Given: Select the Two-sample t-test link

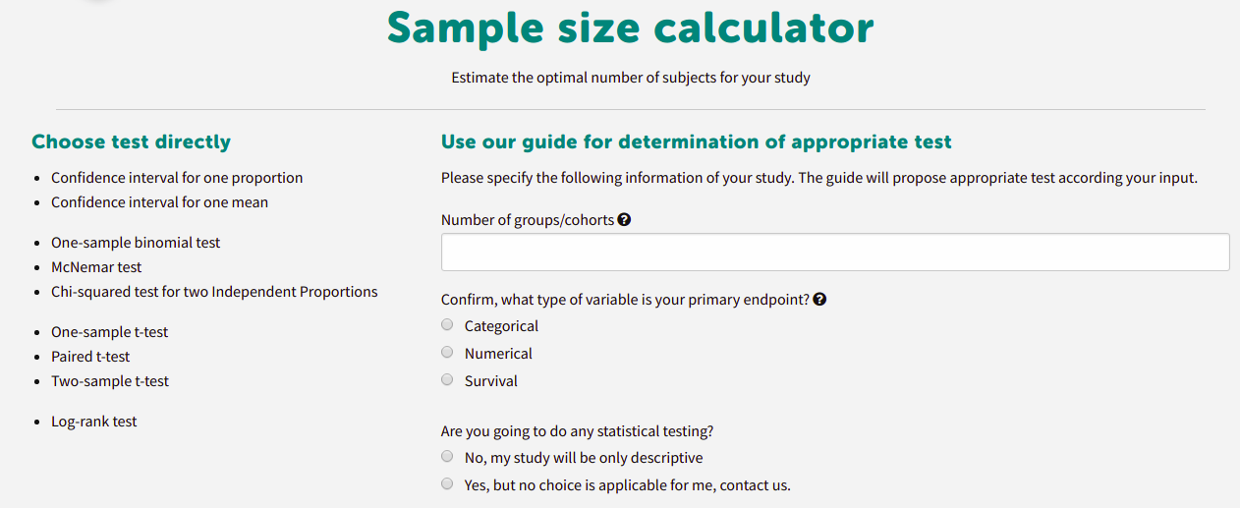Looking at the screenshot, I should [110, 381].
